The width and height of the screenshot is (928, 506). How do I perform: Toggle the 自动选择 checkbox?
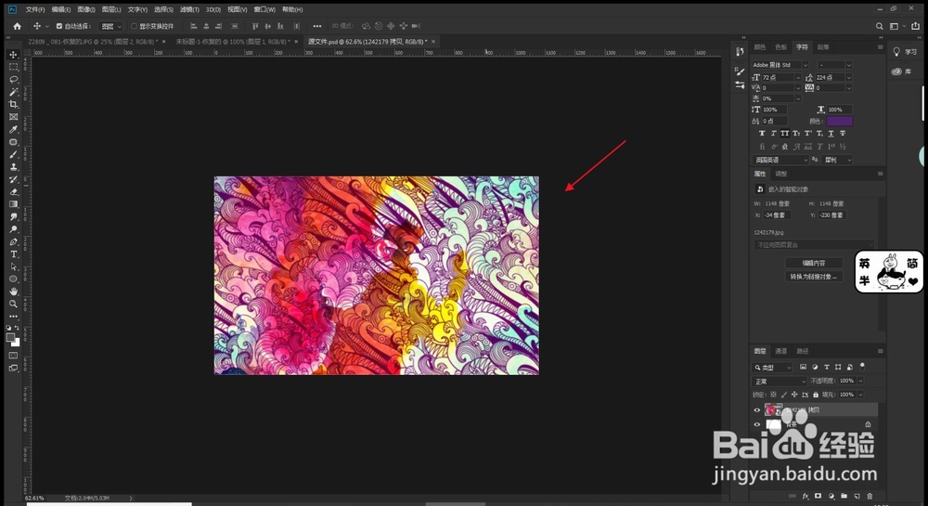[59, 26]
